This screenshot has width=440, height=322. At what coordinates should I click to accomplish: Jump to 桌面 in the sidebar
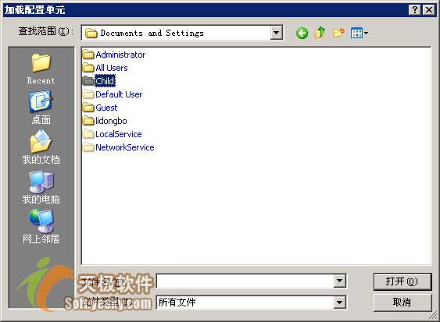pyautogui.click(x=41, y=108)
